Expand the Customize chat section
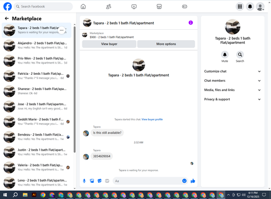The image size is (271, 199). coord(233,71)
